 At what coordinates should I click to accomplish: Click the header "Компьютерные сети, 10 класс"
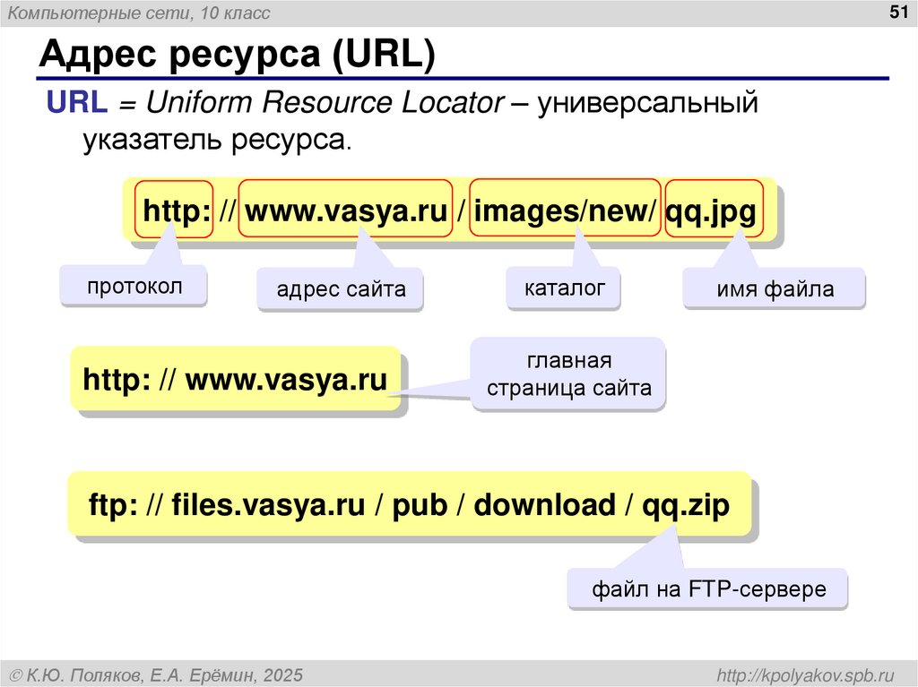point(139,12)
